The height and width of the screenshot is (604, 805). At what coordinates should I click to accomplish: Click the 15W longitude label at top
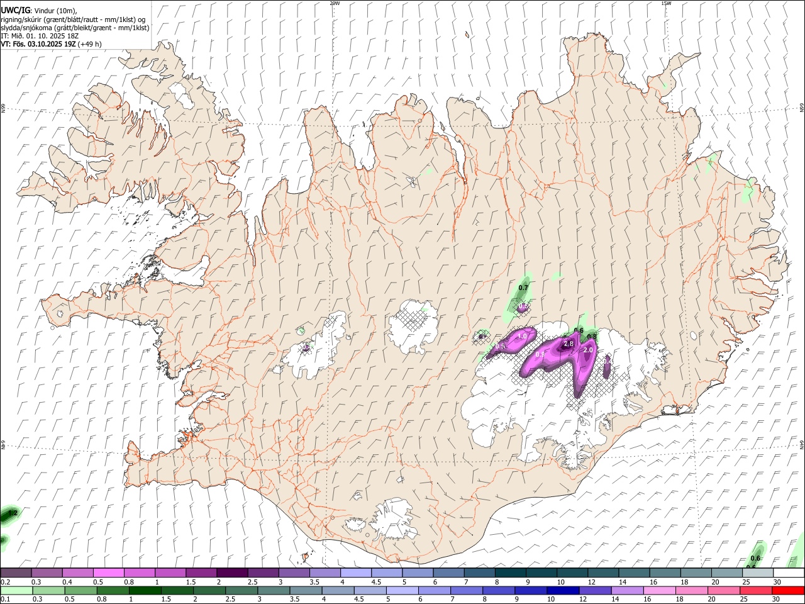click(x=665, y=3)
